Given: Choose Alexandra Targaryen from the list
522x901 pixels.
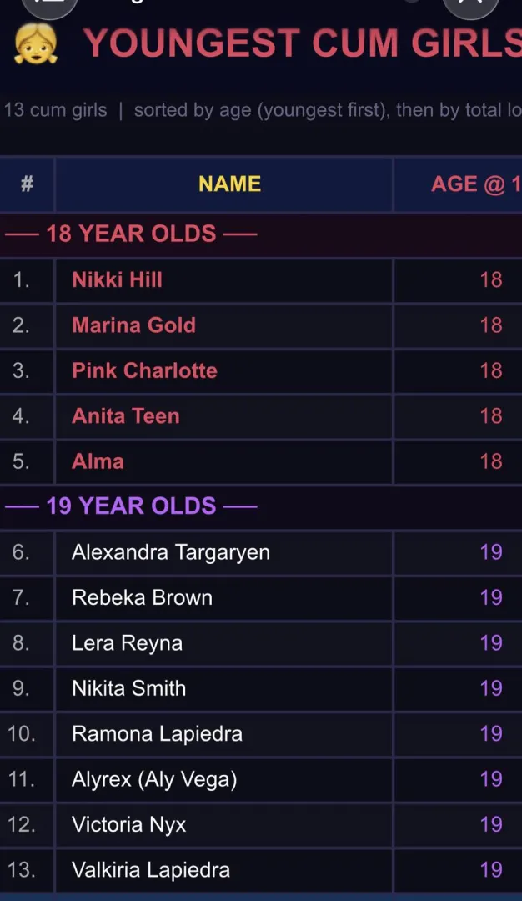Looking at the screenshot, I should (171, 552).
